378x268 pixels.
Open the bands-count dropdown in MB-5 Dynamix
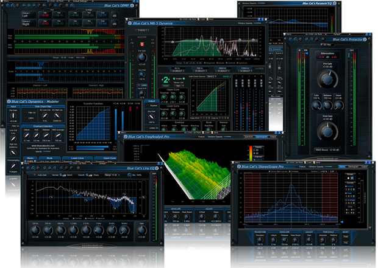tap(141, 30)
